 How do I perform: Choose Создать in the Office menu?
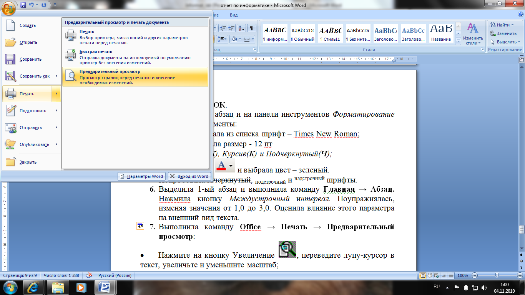click(x=32, y=25)
